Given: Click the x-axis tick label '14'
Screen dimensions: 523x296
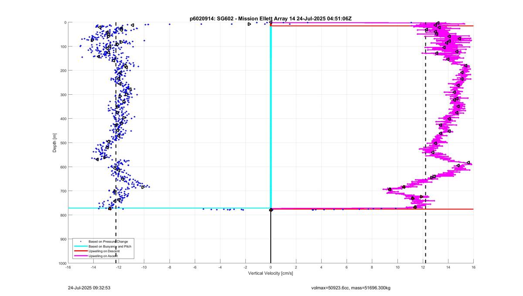Looking at the screenshot, I should coord(448,267).
